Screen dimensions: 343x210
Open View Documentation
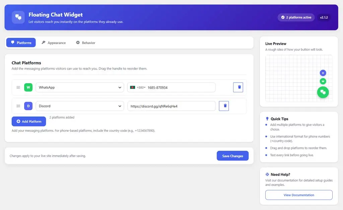click(299, 195)
